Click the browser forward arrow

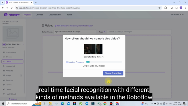pos(7,8)
